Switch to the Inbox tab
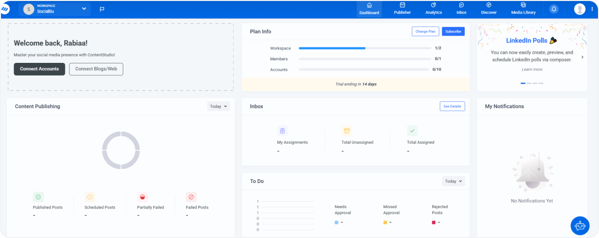Screen dimensions: 599x238 point(461,9)
